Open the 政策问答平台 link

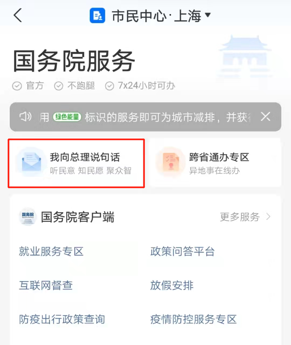tap(182, 252)
